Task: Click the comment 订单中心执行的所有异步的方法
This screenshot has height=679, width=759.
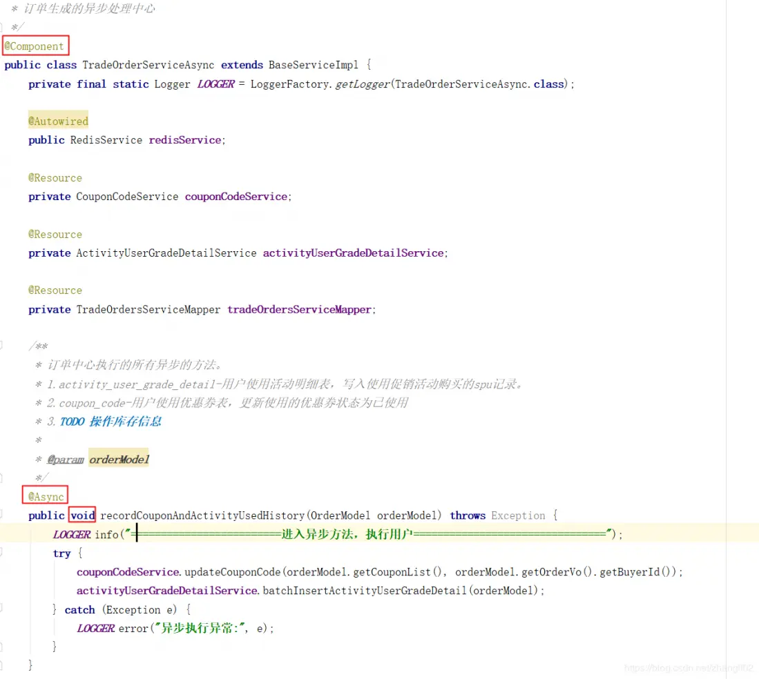Action: (135, 364)
